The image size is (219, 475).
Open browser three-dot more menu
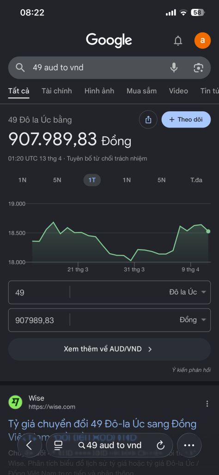point(189,445)
